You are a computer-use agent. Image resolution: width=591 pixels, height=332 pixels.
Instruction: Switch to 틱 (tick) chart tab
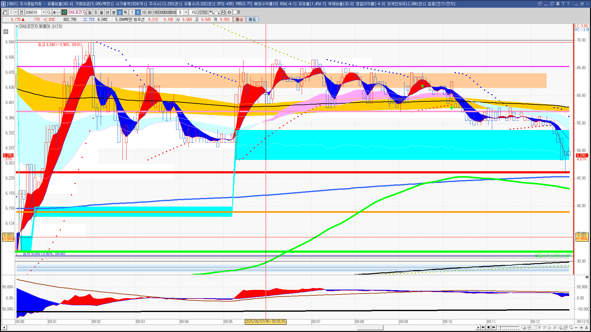click(126, 12)
